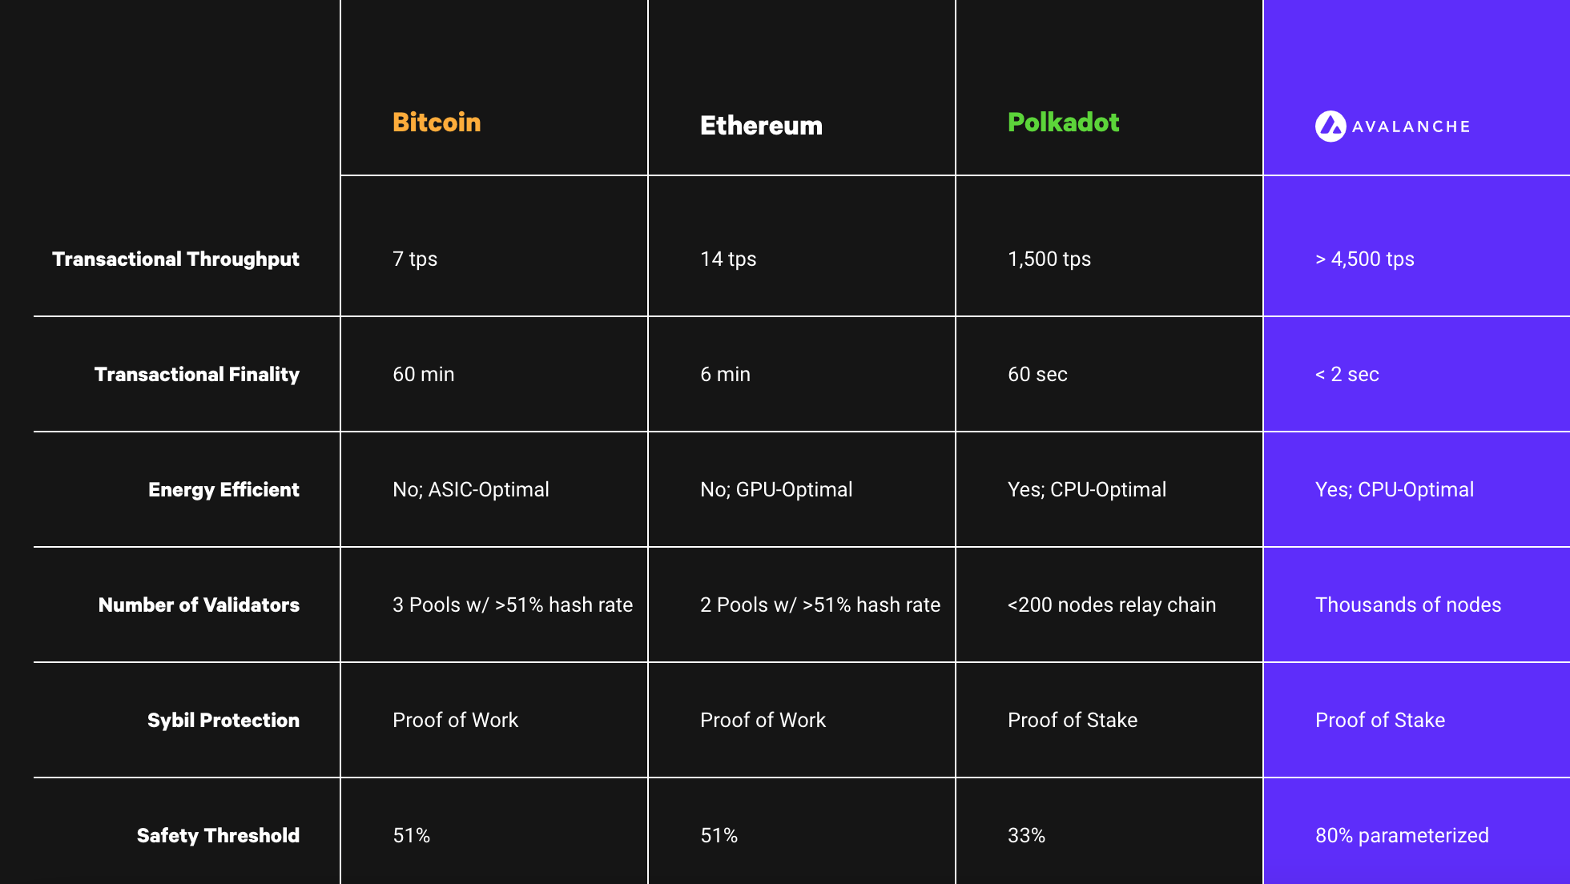Click the '80% parameterized' cell
This screenshot has height=884, width=1570.
(1402, 835)
